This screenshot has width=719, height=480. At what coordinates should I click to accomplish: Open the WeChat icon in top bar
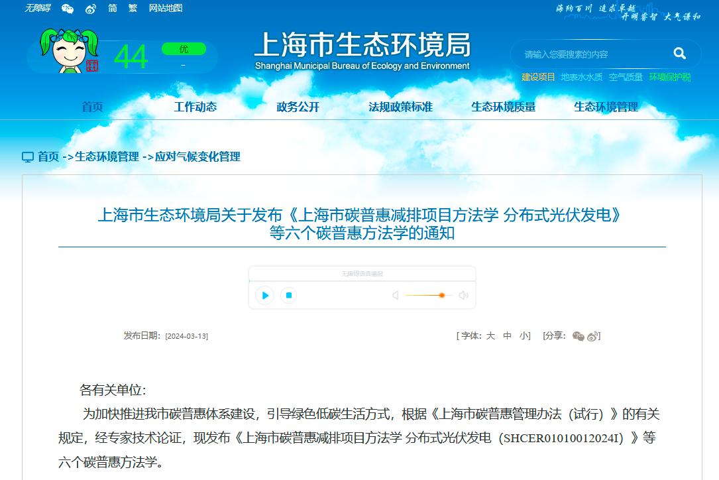pyautogui.click(x=68, y=9)
